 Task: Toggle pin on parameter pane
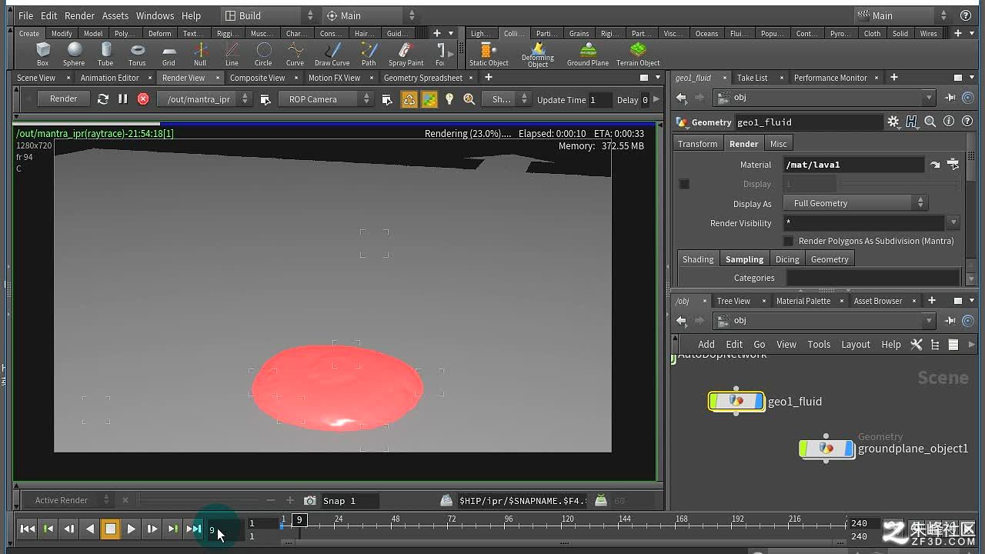point(950,98)
